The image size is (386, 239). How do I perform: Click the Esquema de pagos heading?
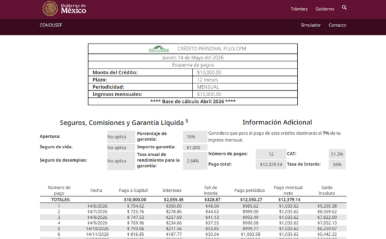[x=193, y=65]
